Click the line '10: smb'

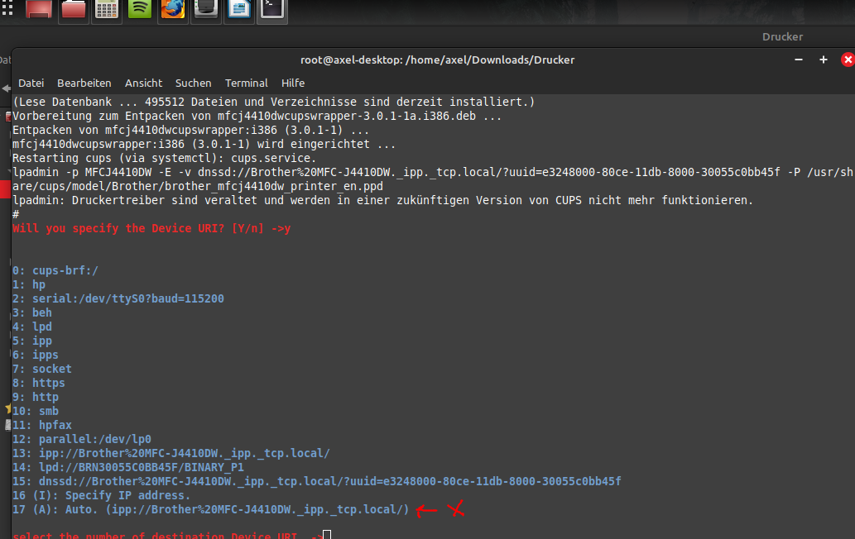pos(36,412)
